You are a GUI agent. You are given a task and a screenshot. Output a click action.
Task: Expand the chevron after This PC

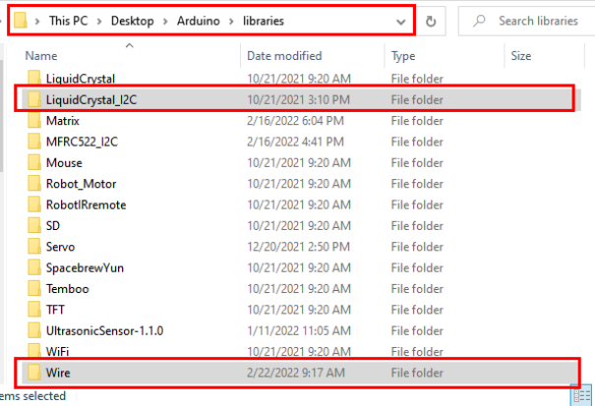point(99,22)
